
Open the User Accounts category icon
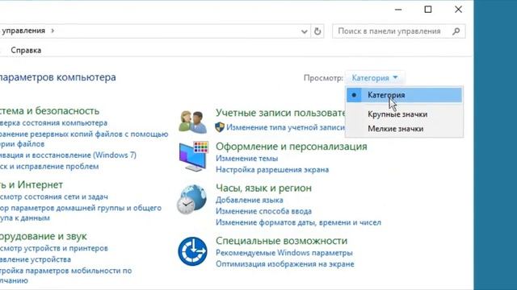click(192, 122)
